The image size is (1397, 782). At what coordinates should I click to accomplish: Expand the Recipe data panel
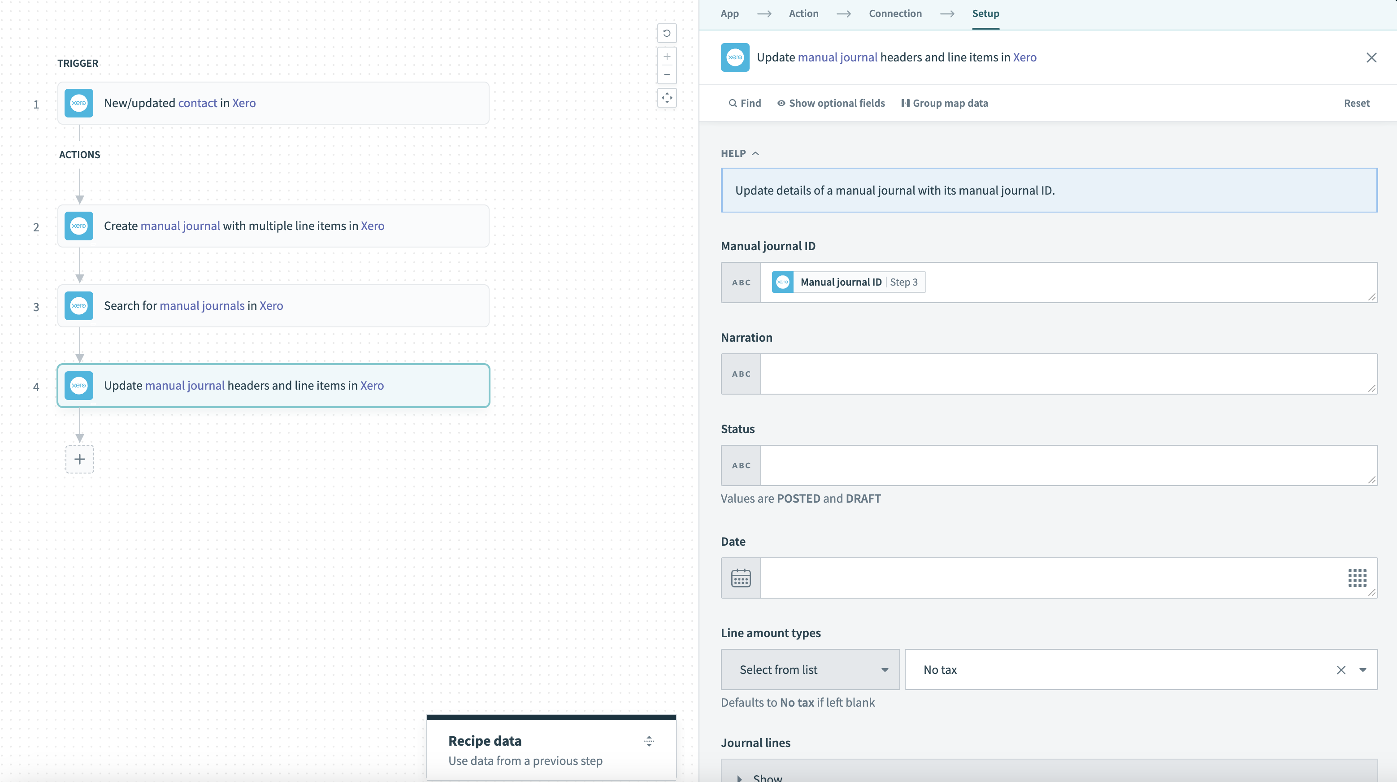649,741
